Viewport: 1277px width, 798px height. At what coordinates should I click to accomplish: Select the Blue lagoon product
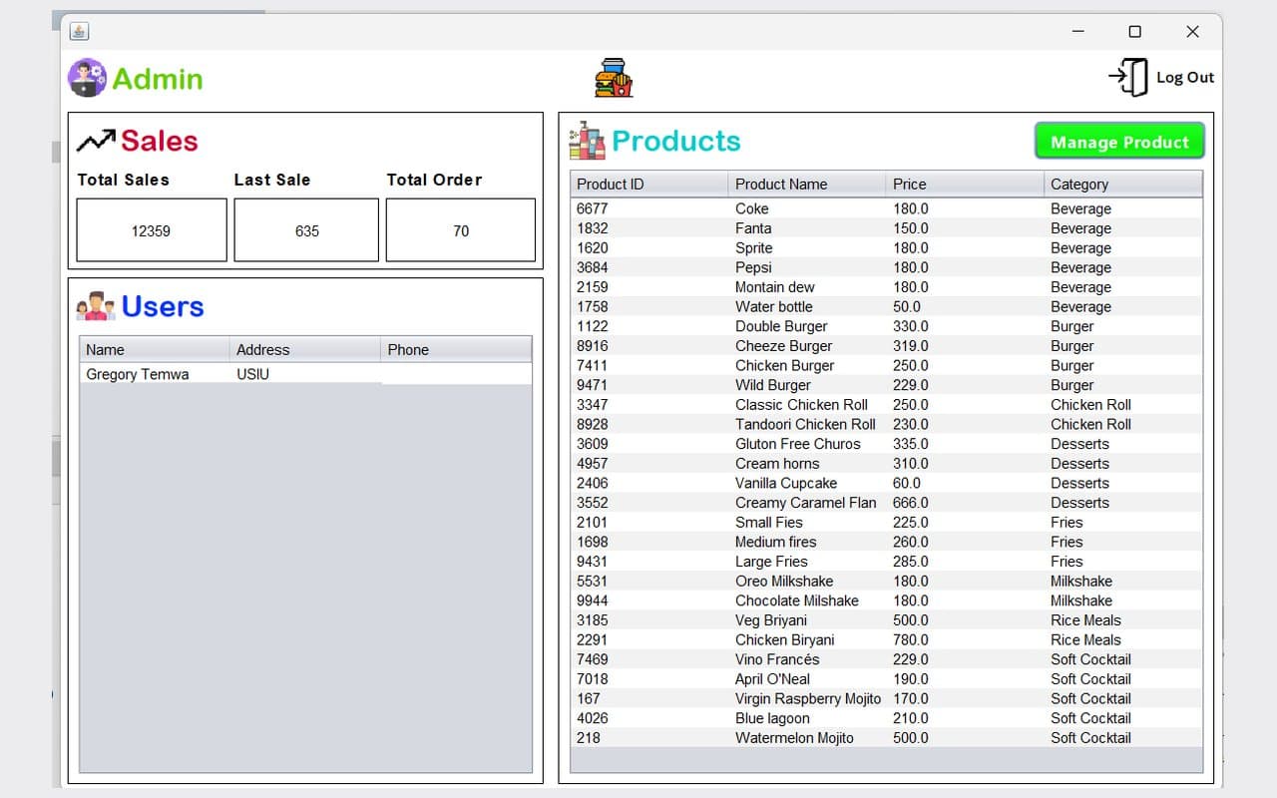click(x=772, y=718)
